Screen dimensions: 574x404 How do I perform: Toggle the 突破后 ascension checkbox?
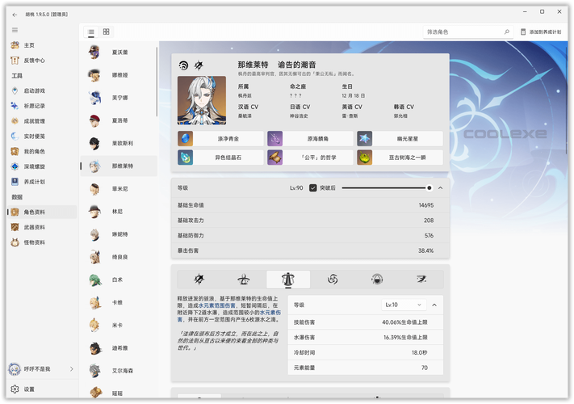[x=313, y=188]
